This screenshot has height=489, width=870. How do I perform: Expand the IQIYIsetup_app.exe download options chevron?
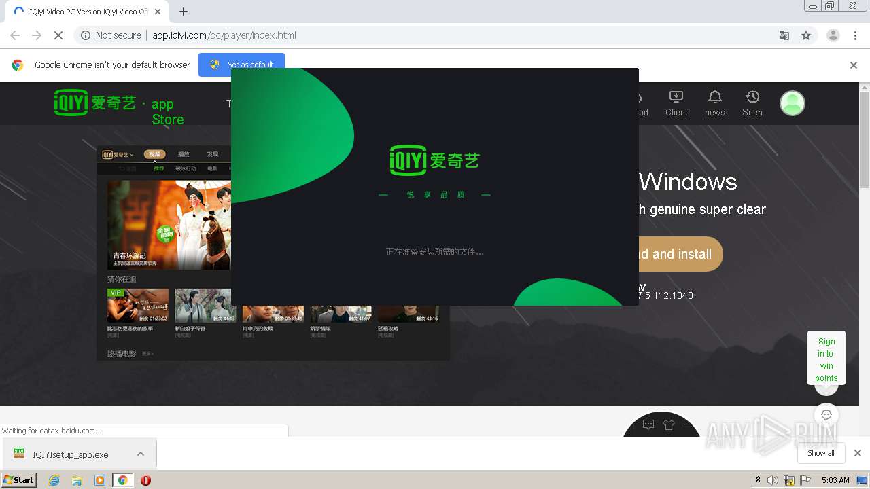141,454
